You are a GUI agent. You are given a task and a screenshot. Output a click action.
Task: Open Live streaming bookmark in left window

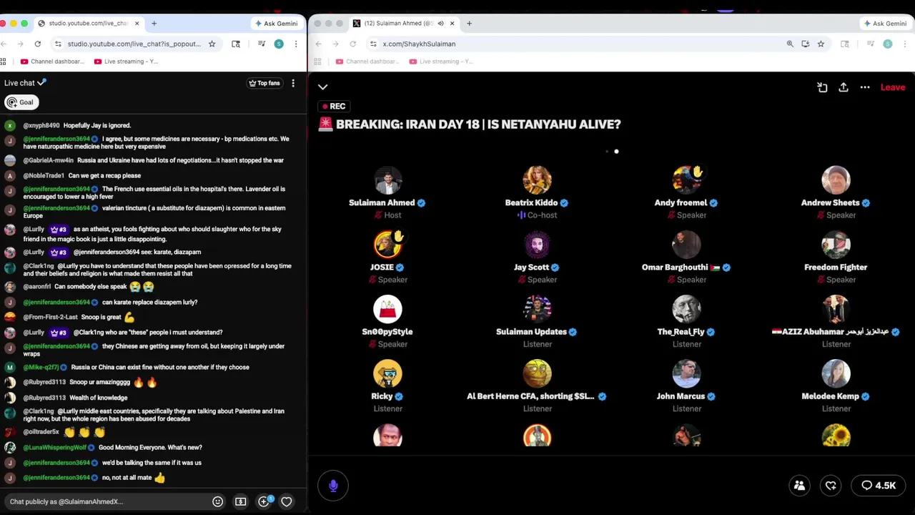126,62
